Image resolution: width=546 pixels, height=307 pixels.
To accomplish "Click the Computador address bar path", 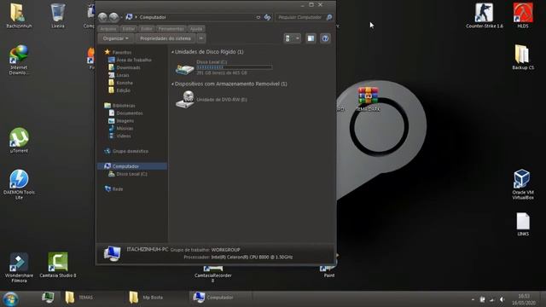I will (x=153, y=17).
